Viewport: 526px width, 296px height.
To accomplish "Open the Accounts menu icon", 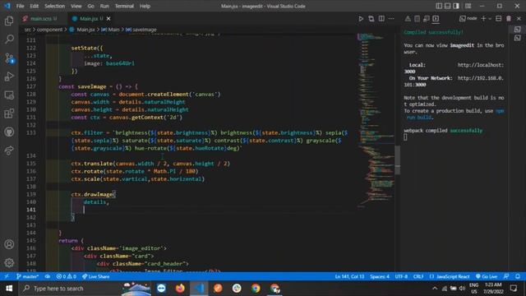I will [9, 244].
